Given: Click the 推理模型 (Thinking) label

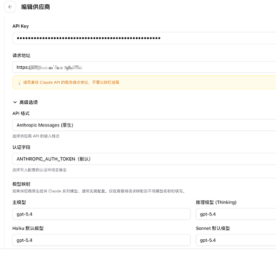Looking at the screenshot, I should click(216, 202).
